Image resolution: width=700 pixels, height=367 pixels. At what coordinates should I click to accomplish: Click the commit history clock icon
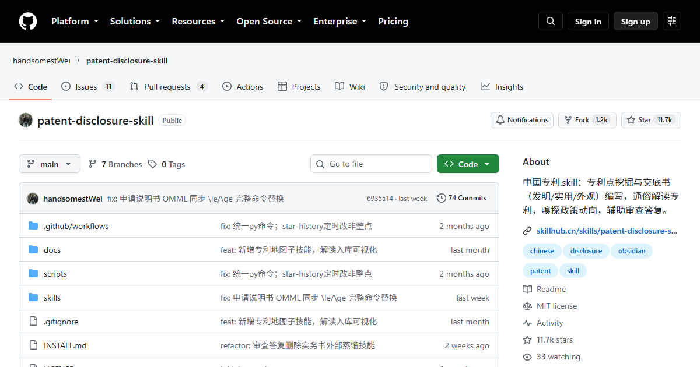coord(442,198)
